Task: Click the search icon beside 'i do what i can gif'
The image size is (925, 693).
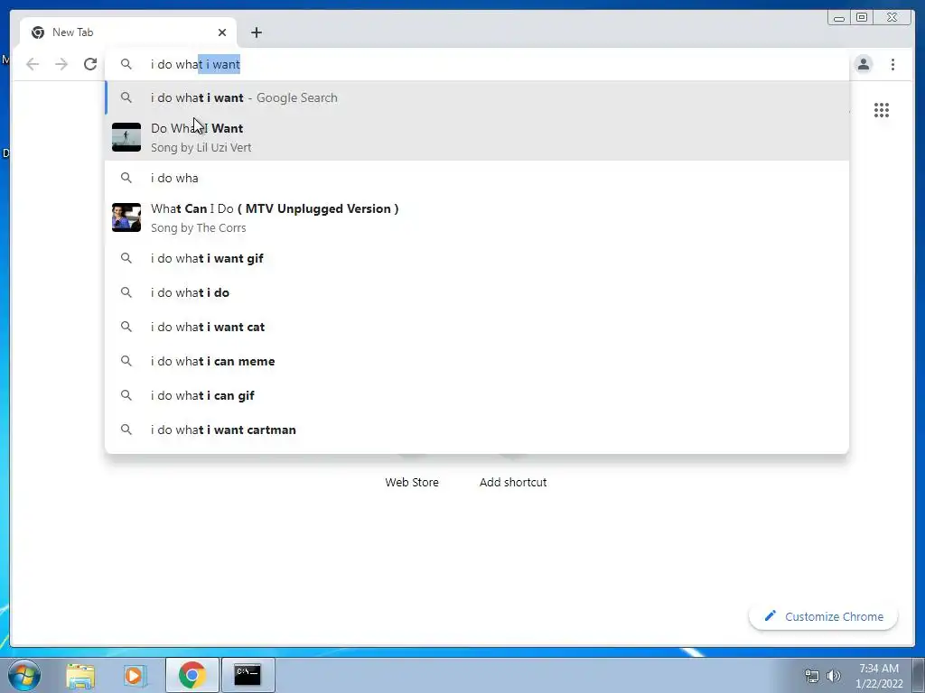Action: [x=126, y=395]
